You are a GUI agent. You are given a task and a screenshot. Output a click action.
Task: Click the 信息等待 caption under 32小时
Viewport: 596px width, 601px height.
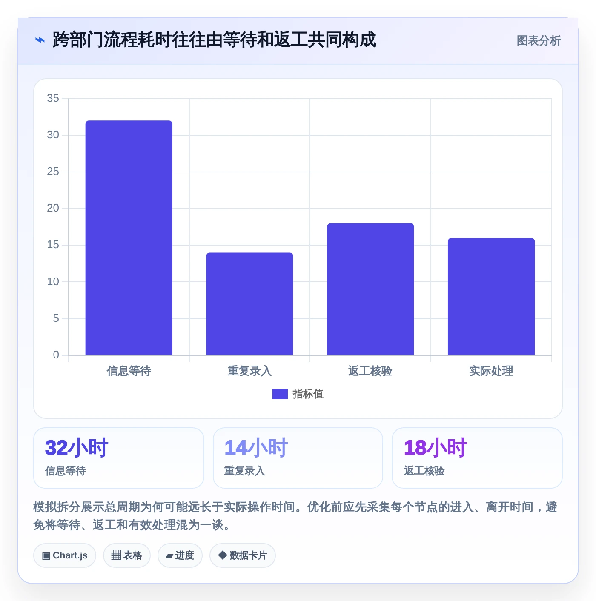pos(66,471)
